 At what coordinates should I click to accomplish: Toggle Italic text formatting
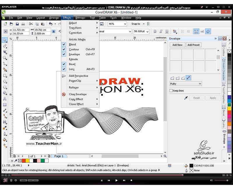pos(161,31)
